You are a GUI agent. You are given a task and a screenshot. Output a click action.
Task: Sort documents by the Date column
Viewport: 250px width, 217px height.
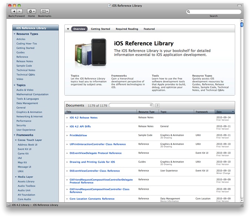pos(224,112)
